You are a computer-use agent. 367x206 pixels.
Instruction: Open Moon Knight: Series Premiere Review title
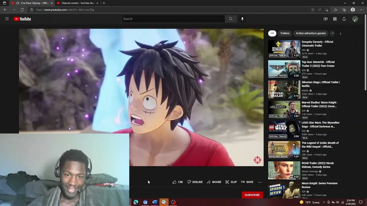click(320, 185)
